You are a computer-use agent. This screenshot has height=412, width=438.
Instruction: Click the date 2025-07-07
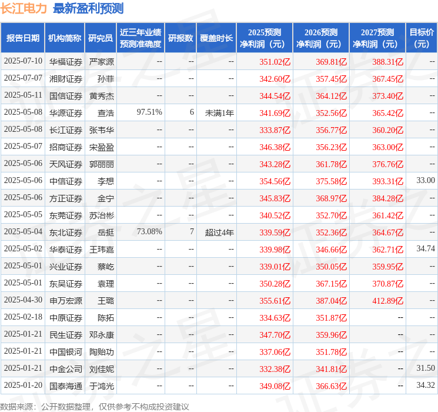coord(23,78)
